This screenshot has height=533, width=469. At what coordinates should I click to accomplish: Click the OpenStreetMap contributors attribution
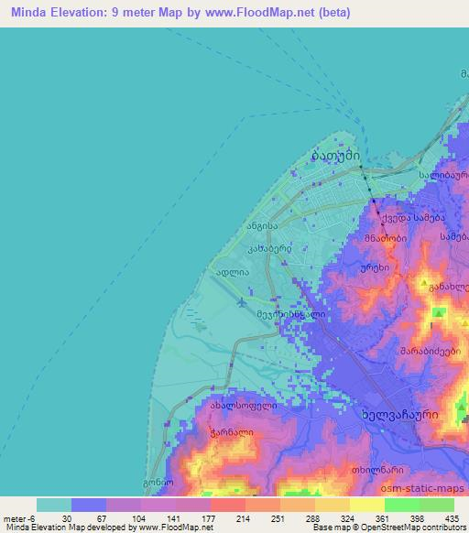click(x=413, y=528)
